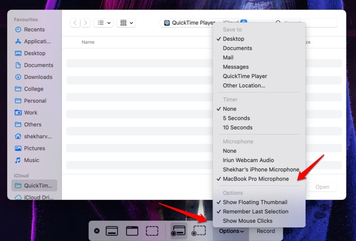Image resolution: width=356 pixels, height=241 pixels.
Task: Click the Record button
Action: 266,231
